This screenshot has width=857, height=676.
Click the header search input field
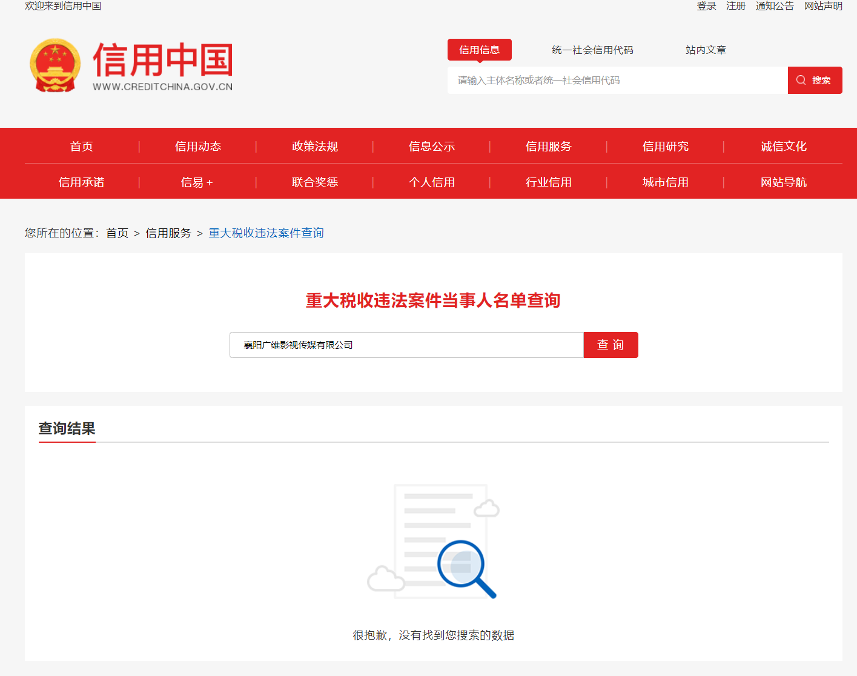(x=617, y=81)
